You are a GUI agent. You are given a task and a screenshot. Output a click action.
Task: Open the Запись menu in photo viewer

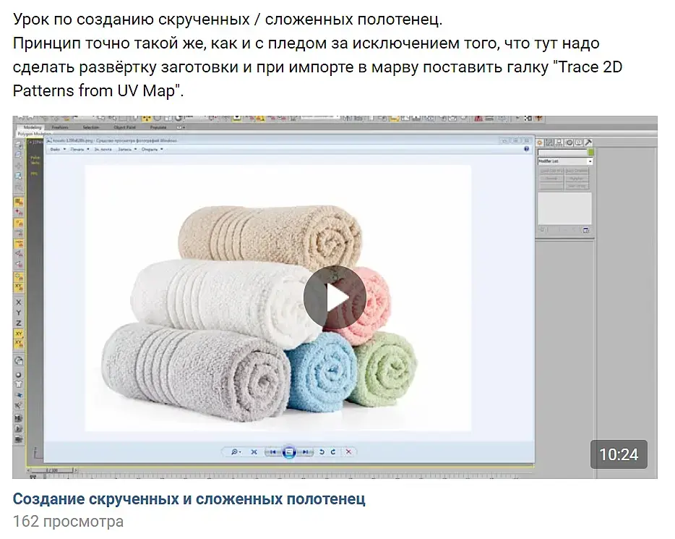pos(127,150)
